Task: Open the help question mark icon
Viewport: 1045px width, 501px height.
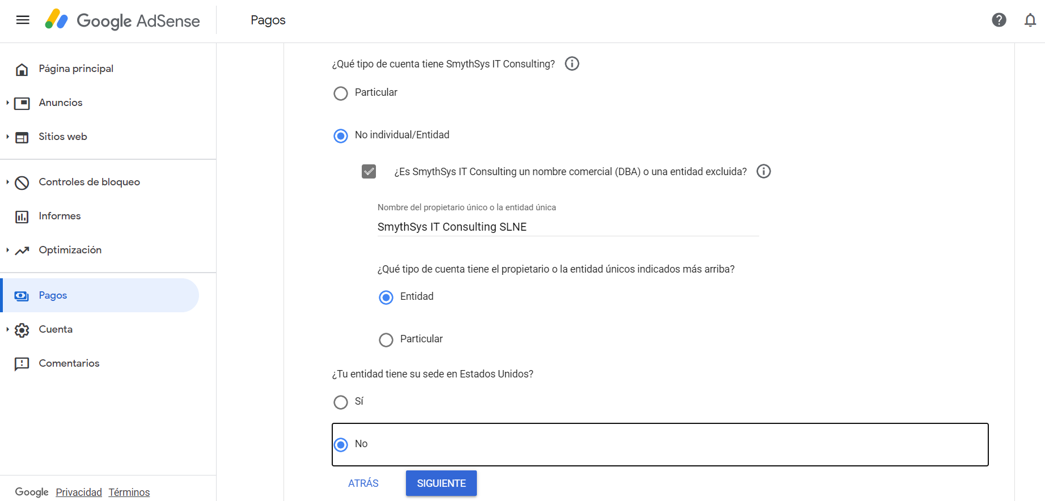Action: pos(999,20)
